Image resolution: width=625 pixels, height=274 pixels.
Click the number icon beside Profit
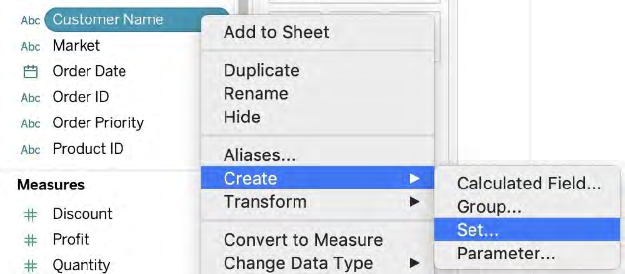(x=31, y=240)
